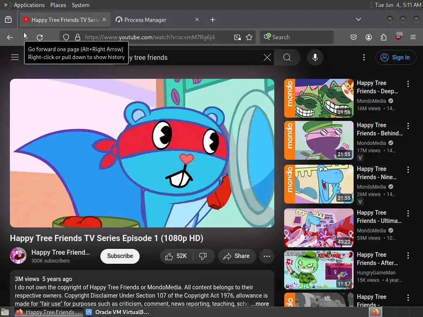Open the tracking protection shield icon
The image size is (423, 317).
[x=66, y=37]
